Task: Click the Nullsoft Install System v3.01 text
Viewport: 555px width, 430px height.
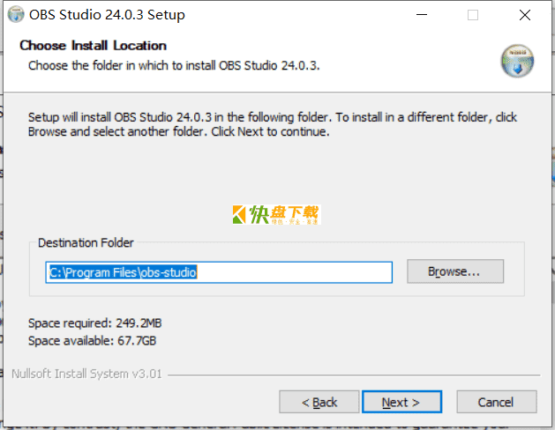Action: pos(86,374)
